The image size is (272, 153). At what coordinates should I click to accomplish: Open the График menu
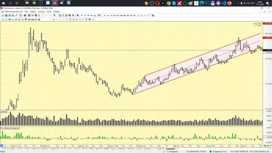point(33,11)
